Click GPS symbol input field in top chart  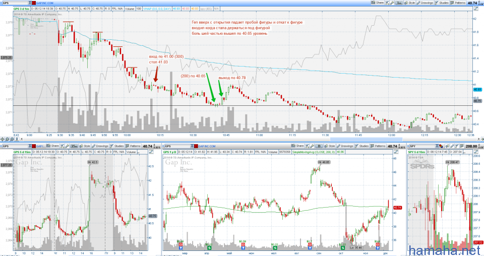15,3
